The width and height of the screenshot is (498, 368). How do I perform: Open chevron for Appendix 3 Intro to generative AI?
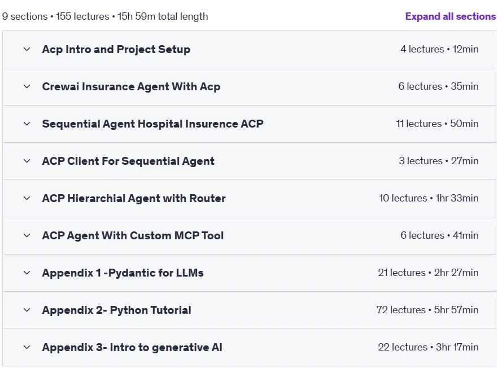[27, 347]
